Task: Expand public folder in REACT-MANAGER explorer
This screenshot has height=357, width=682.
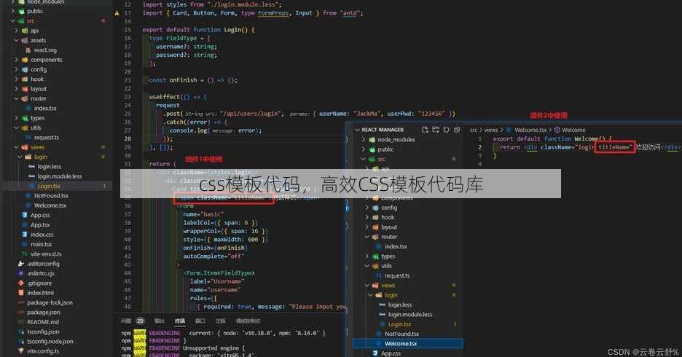Action: pyautogui.click(x=364, y=149)
